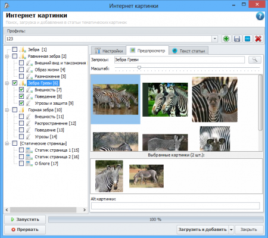Click the folder icon of Горная зебра [10]
Screen dimensions: 268x238
point(22,110)
